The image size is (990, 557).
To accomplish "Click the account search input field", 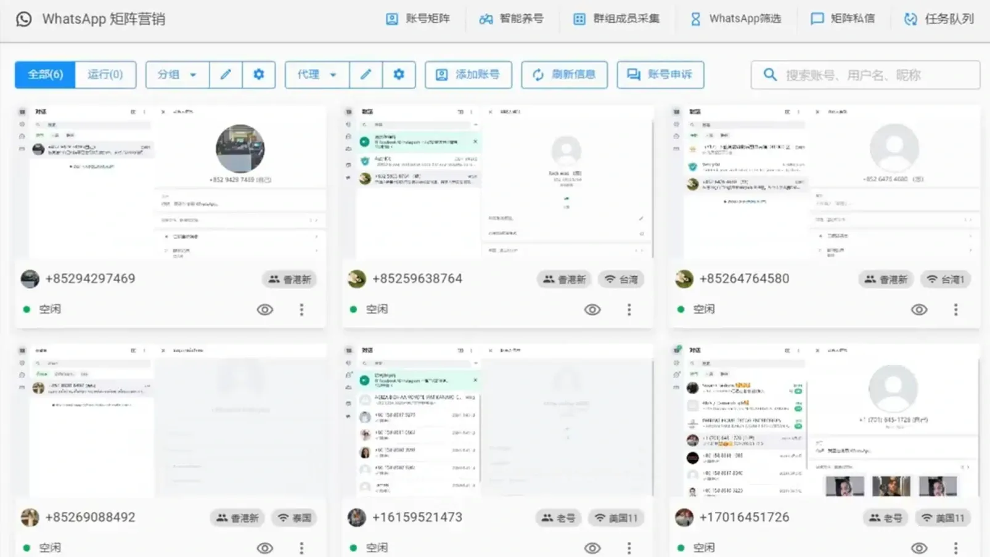I will click(x=863, y=75).
